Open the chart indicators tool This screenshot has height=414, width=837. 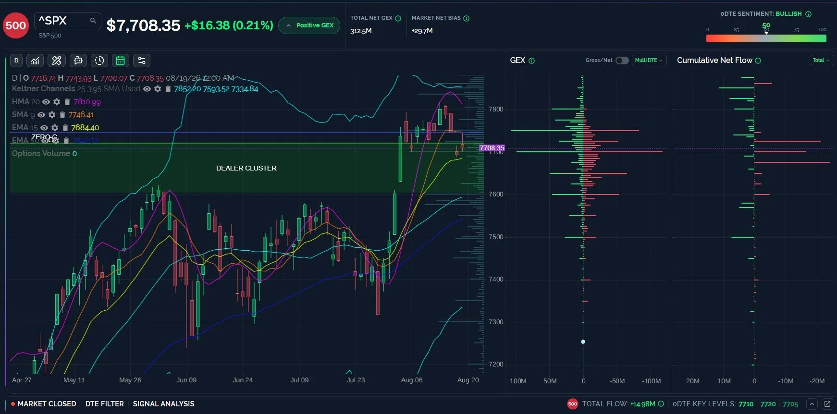(x=35, y=61)
